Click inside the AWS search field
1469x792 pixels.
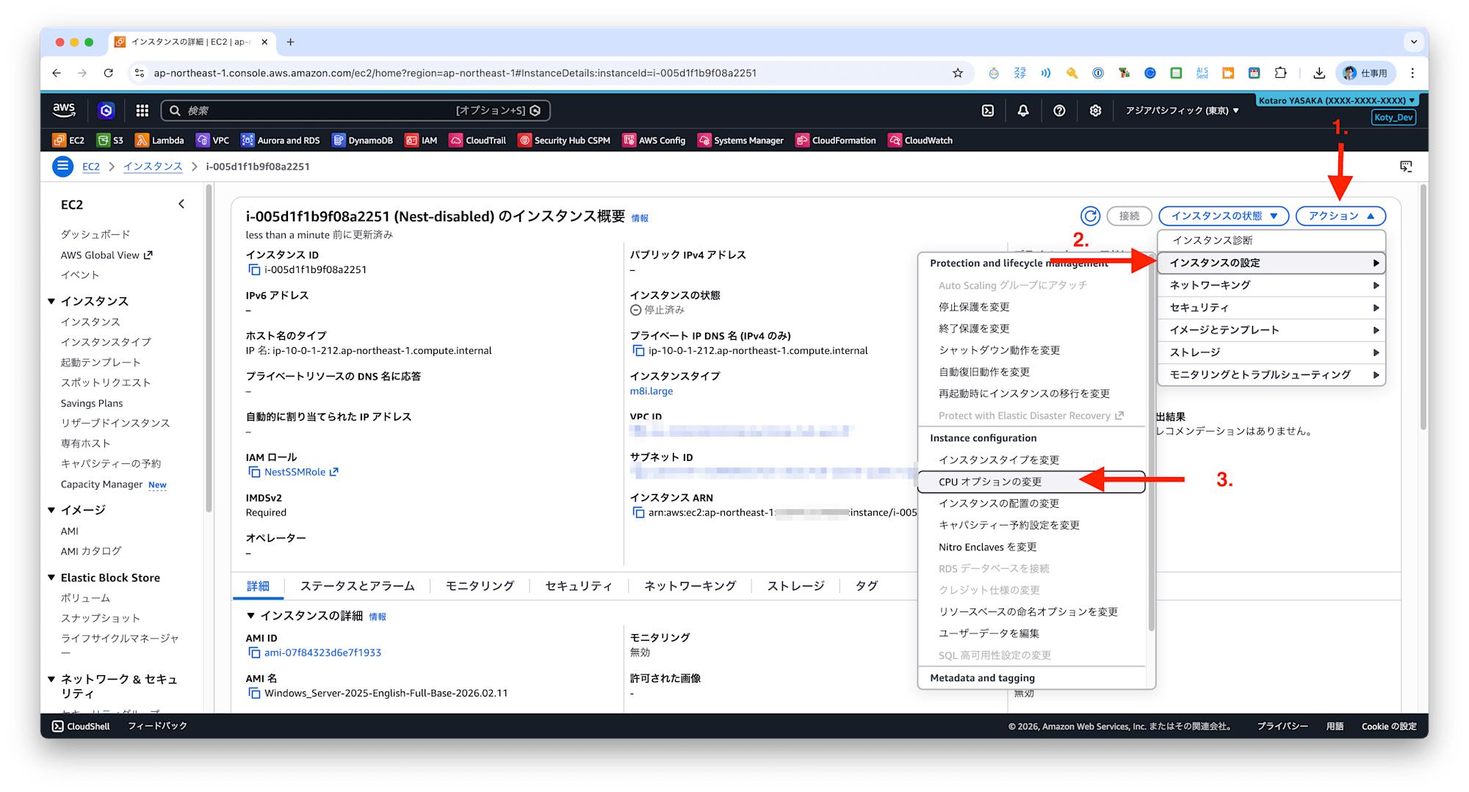(331, 110)
